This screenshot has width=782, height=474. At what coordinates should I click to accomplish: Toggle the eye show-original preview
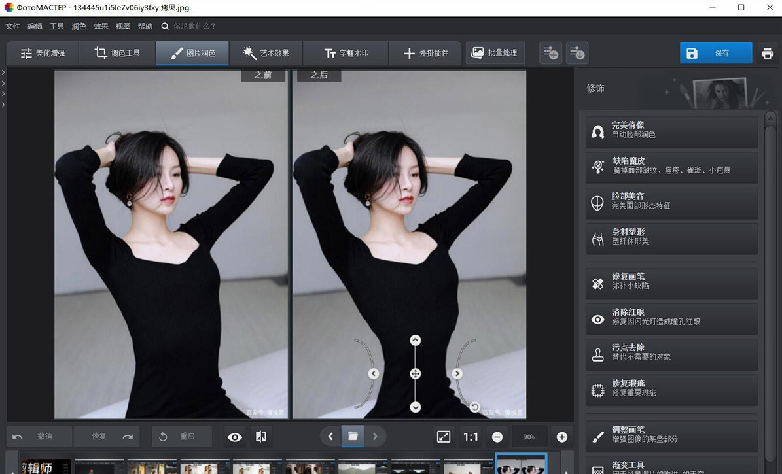pyautogui.click(x=235, y=437)
